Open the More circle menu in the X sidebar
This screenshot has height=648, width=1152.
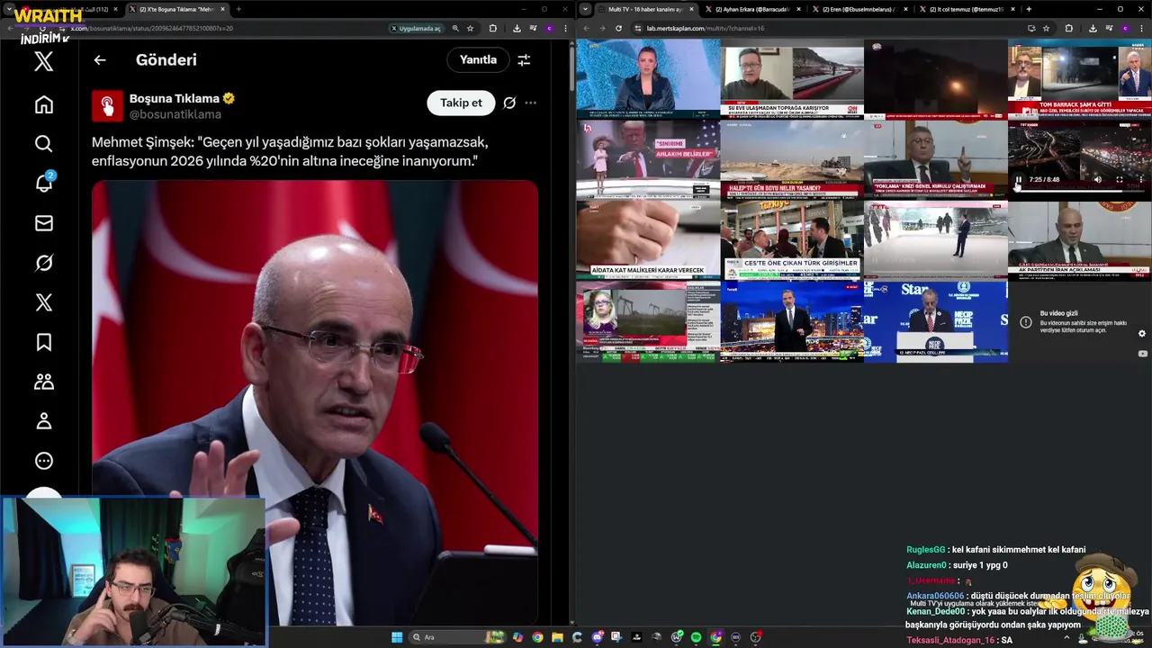click(43, 461)
